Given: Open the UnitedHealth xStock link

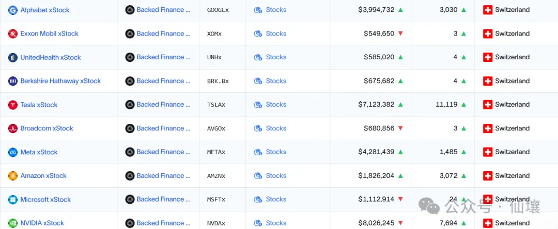Looking at the screenshot, I should click(51, 57).
